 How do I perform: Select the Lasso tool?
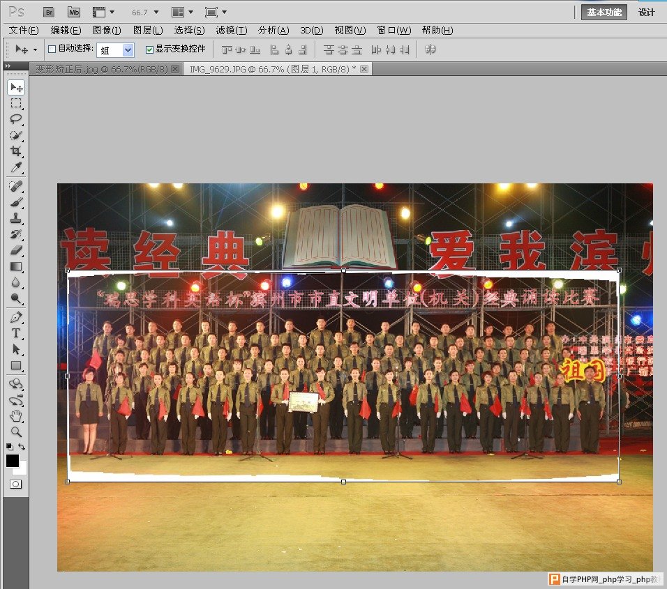pyautogui.click(x=16, y=119)
